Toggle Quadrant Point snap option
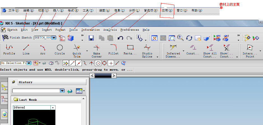 pyautogui.click(x=104, y=63)
